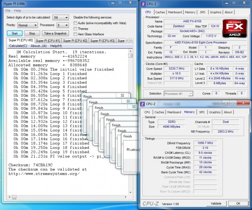Select the About tab in the top CPU-Z window
Screen dimensions: 252x210
pyautogui.click(x=228, y=12)
